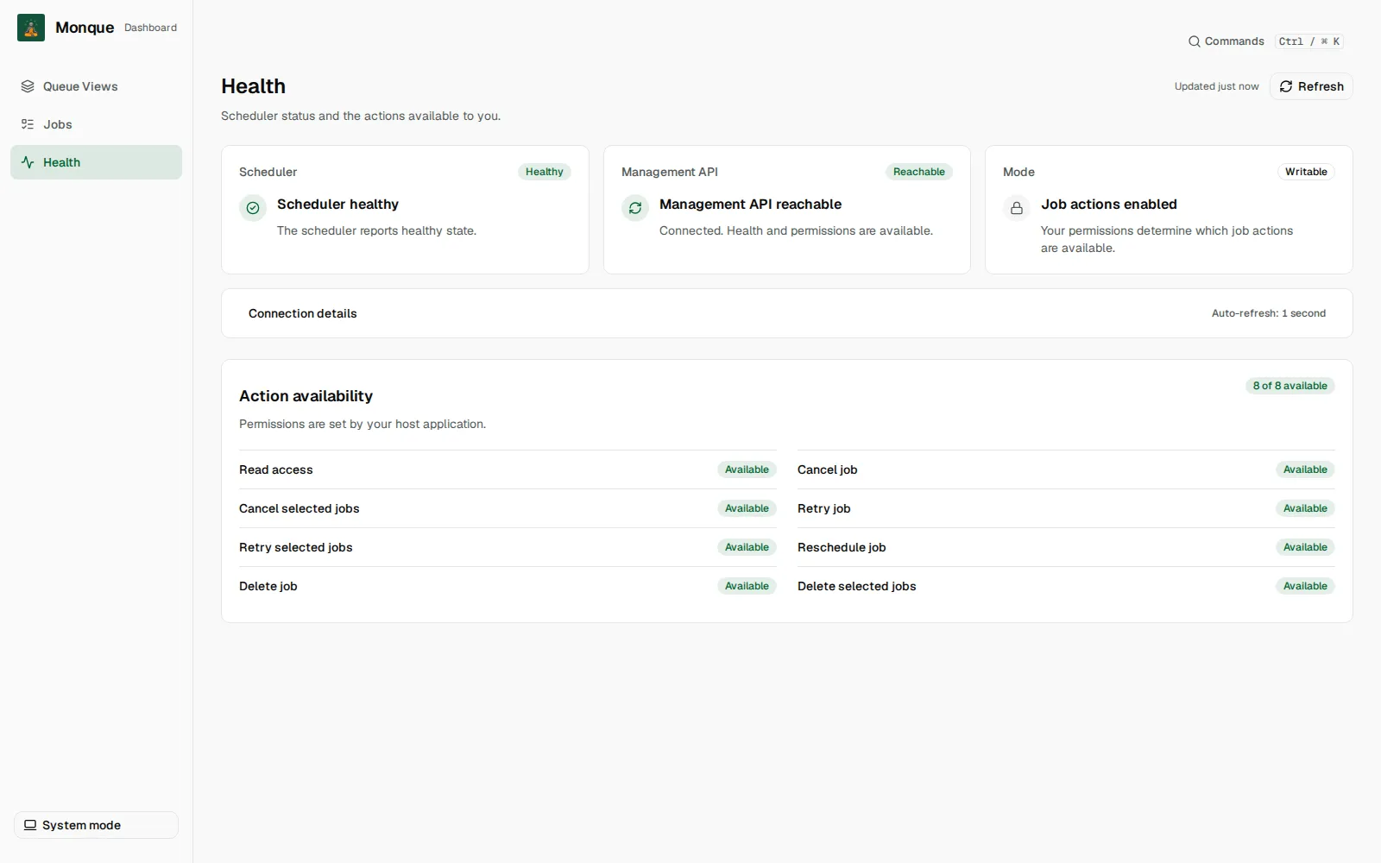Viewport: 1381px width, 863px height.
Task: Click the Auto-refresh: 1 second label
Action: [x=1269, y=313]
